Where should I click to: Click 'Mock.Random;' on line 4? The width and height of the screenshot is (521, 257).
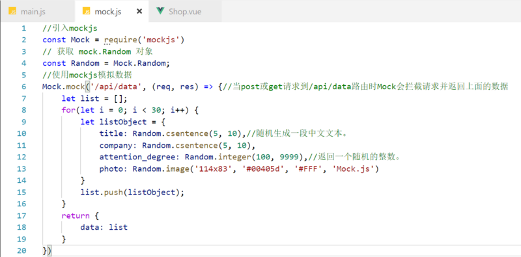tap(141, 63)
